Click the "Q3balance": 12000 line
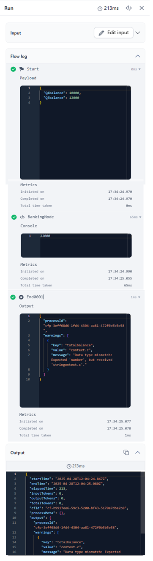The height and width of the screenshot is (561, 153). coord(61,98)
